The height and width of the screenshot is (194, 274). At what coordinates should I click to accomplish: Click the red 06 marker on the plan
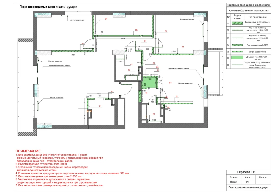[157, 67]
